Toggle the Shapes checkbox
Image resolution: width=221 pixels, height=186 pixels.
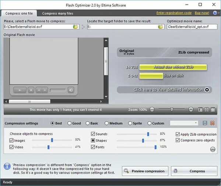[93, 140]
